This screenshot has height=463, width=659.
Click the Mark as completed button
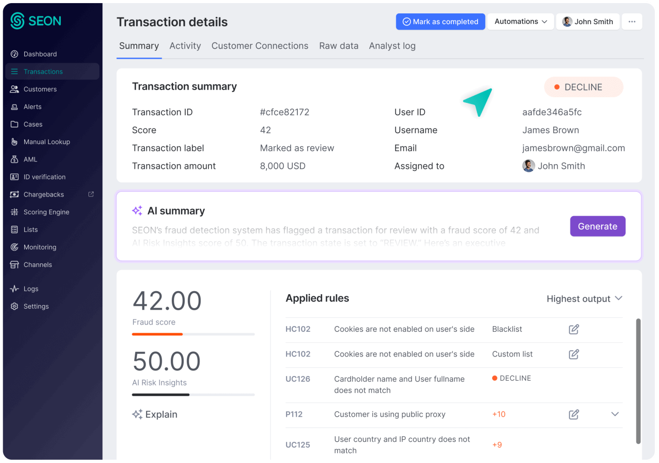[x=440, y=22]
